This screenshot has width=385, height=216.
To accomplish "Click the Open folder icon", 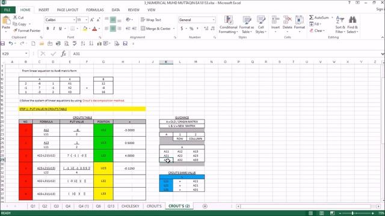I will pos(42,44).
